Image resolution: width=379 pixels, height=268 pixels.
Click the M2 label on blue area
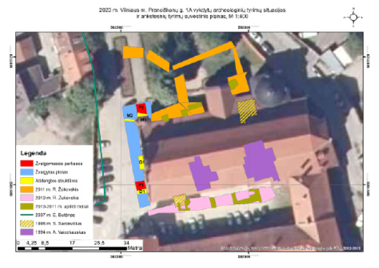click(x=129, y=115)
